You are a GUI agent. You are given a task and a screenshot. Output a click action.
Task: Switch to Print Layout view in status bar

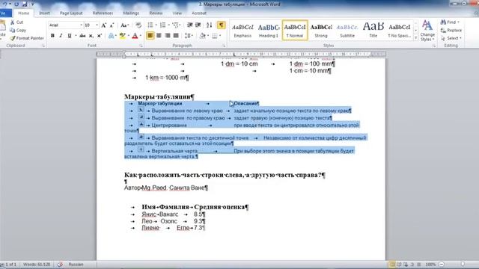coord(392,264)
